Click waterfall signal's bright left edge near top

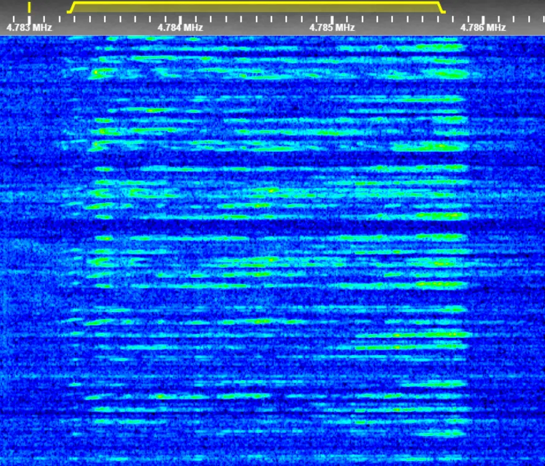click(97, 74)
